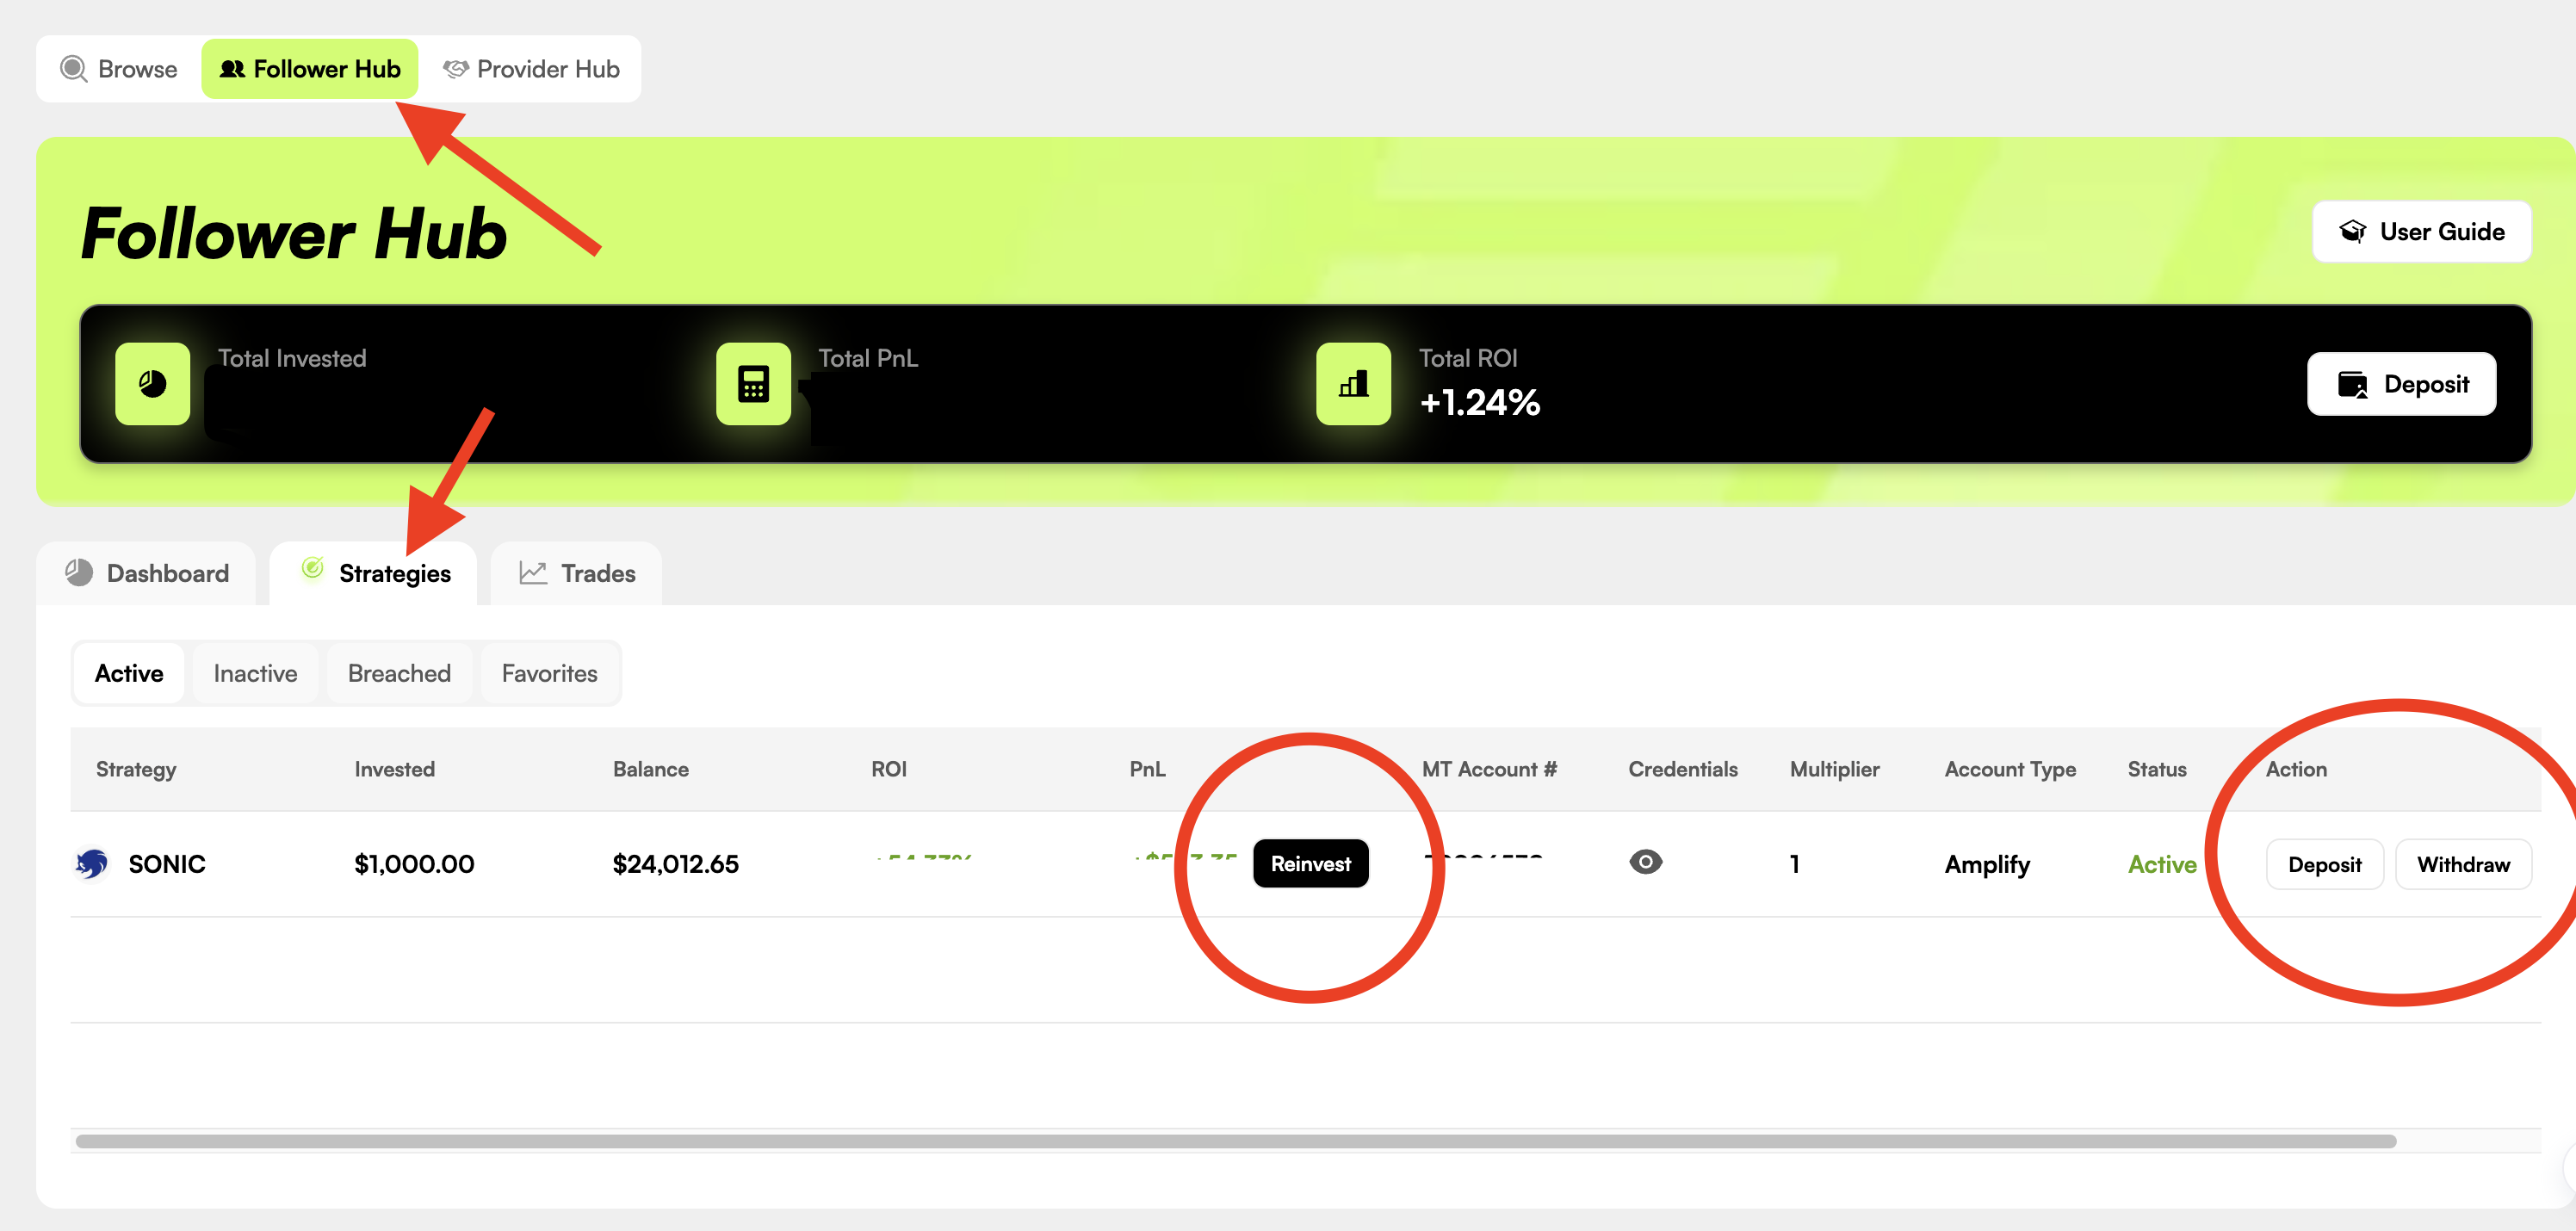This screenshot has width=2576, height=1231.
Task: Click the Status column header
Action: pos(2157,769)
